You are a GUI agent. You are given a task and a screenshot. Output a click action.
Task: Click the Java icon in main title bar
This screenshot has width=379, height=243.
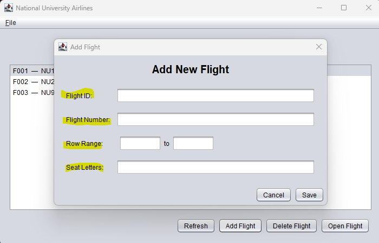[x=8, y=8]
